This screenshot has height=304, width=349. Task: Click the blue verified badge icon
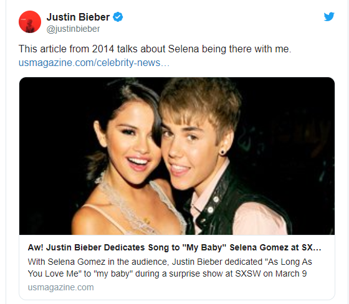(x=118, y=17)
